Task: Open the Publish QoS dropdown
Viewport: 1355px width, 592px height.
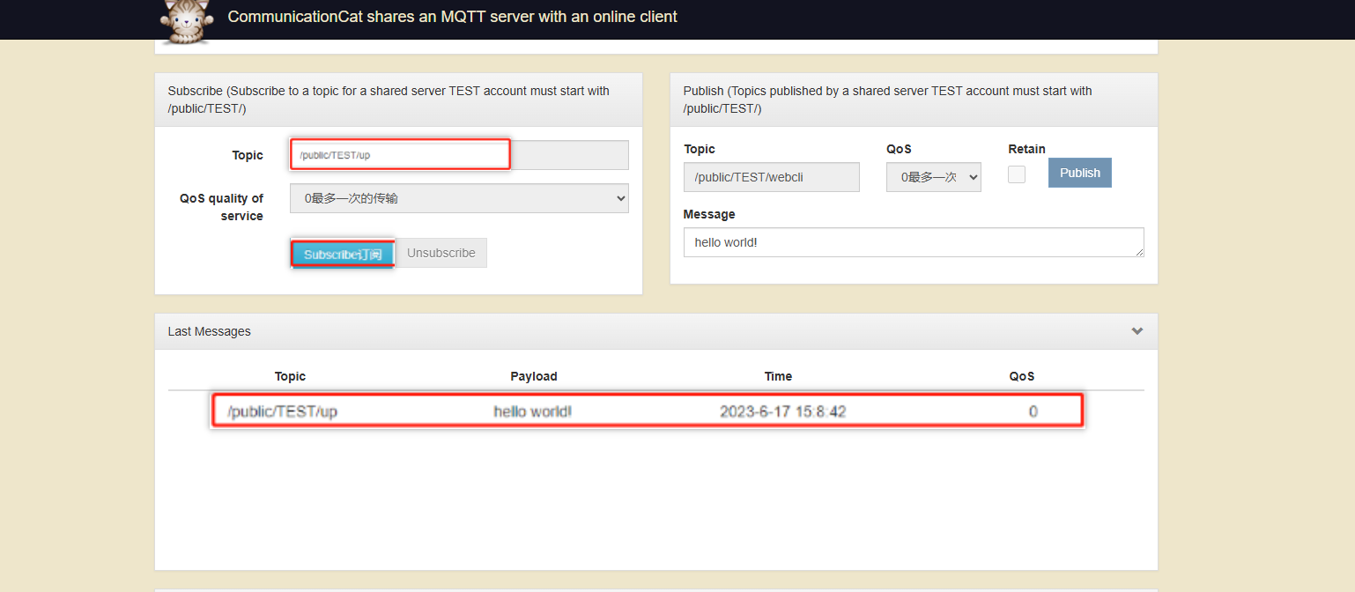Action: click(934, 177)
